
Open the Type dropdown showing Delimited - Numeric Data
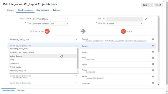(x=67, y=24)
